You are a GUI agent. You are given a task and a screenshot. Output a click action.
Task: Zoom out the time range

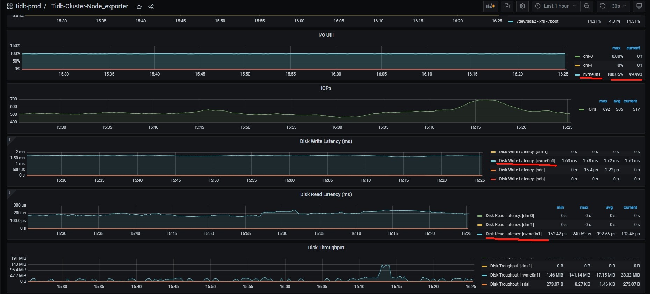(587, 6)
